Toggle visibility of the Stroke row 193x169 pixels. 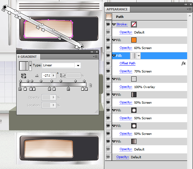pyautogui.click(x=108, y=24)
